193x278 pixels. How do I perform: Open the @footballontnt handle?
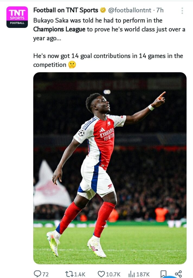[130, 10]
